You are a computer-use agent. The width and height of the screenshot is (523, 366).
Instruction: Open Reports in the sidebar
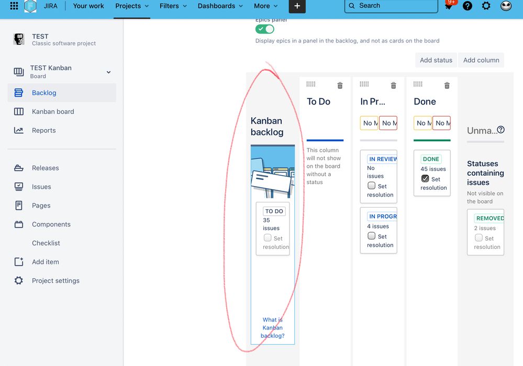click(62, 130)
